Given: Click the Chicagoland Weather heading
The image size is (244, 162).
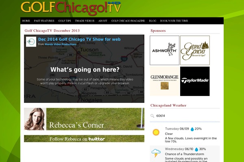Looking at the screenshot, I should (x=168, y=105).
